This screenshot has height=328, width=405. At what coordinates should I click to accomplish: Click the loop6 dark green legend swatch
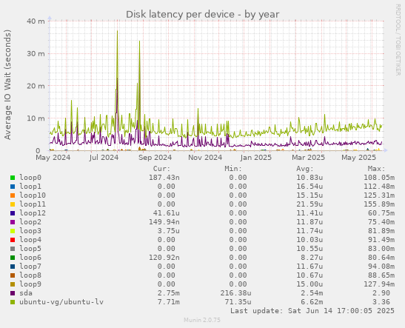click(13, 258)
